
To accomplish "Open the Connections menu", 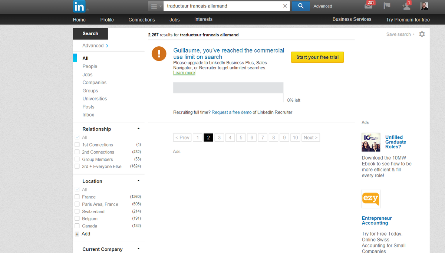I will click(x=142, y=20).
